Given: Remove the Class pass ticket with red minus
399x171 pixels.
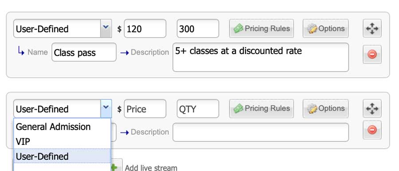Looking at the screenshot, I should pos(372,54).
